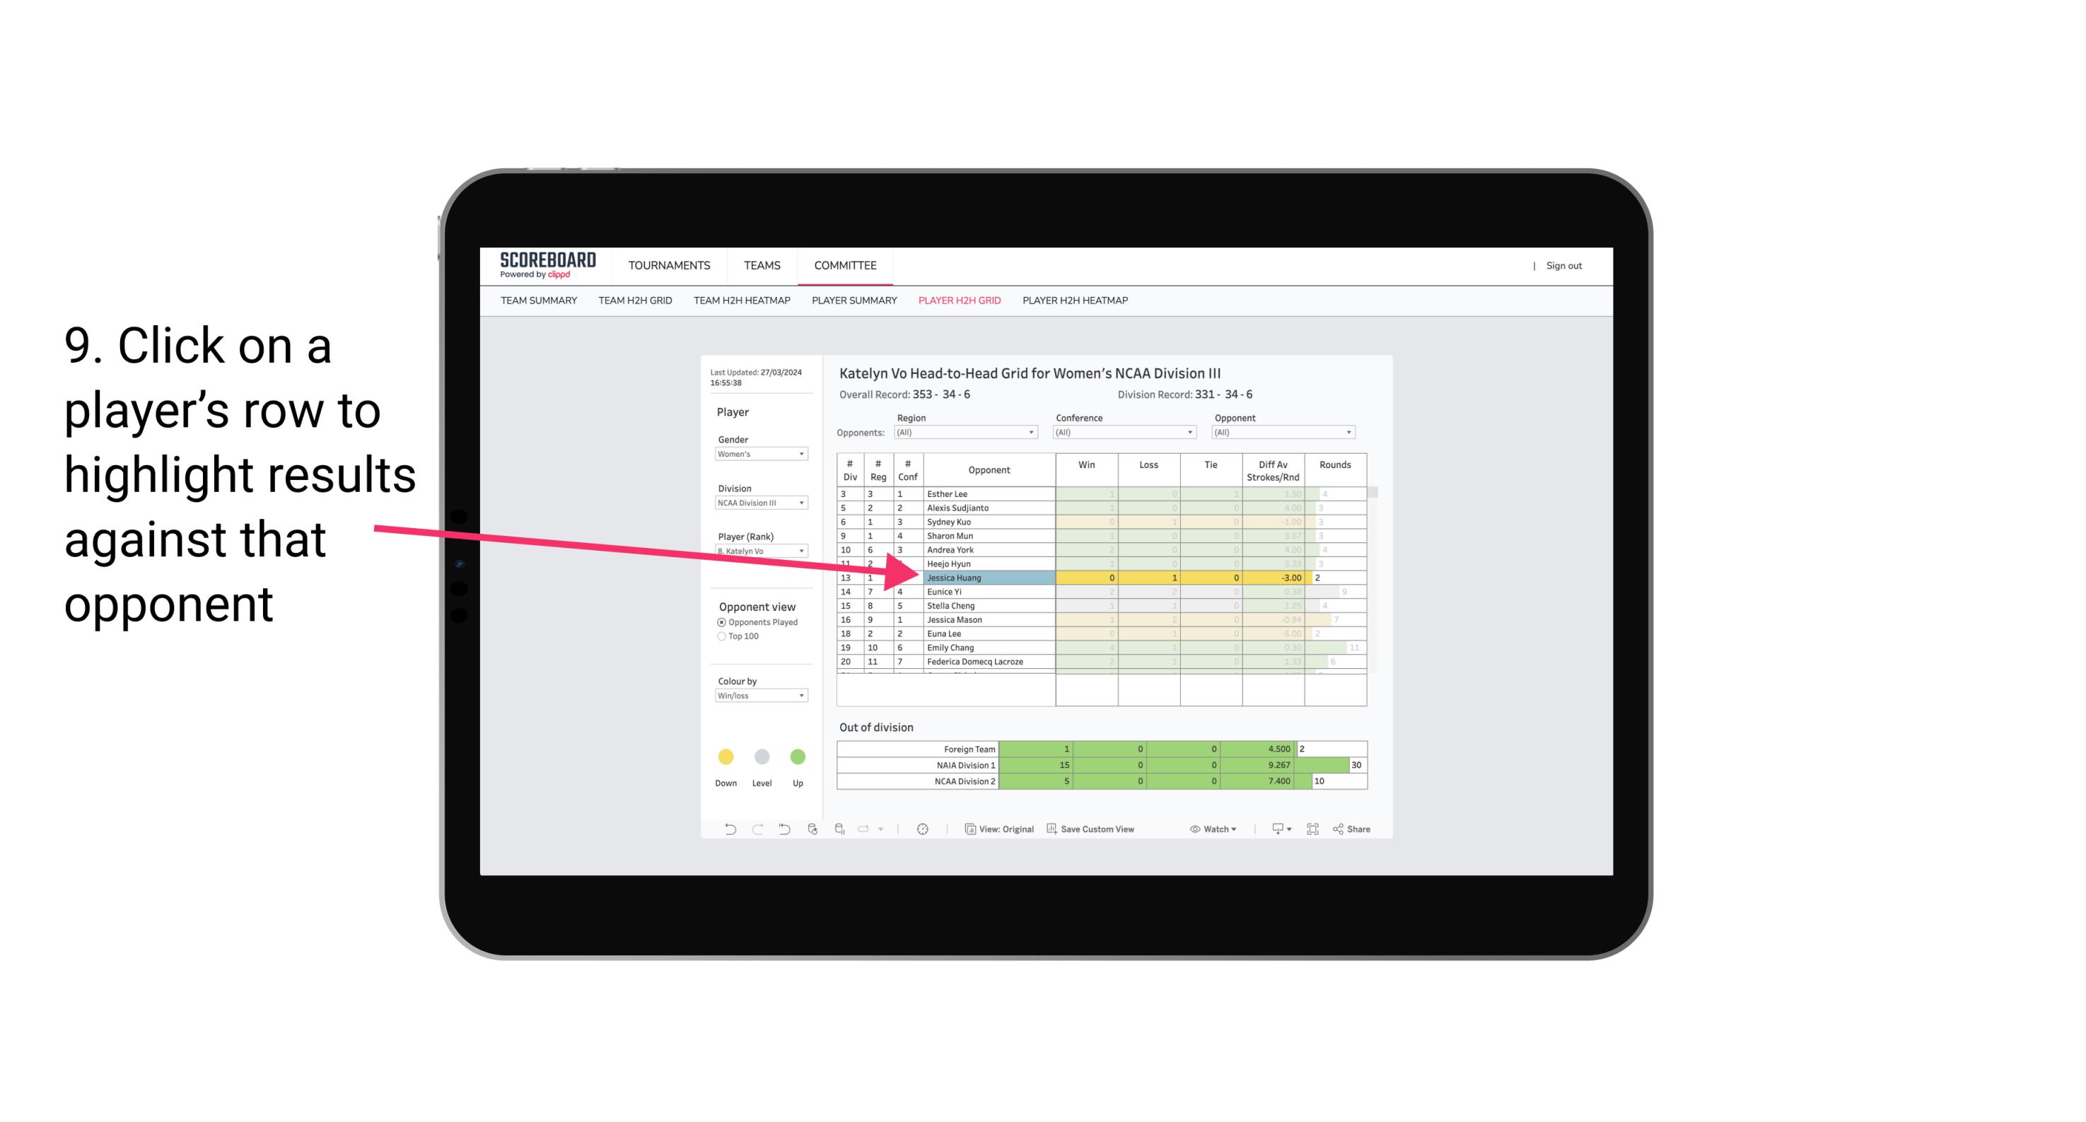Click the undo icon in toolbar
Screen dimensions: 2086x1122
(721, 831)
